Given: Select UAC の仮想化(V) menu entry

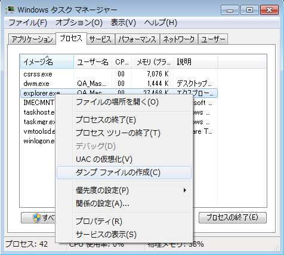Looking at the screenshot, I should pos(124,159).
